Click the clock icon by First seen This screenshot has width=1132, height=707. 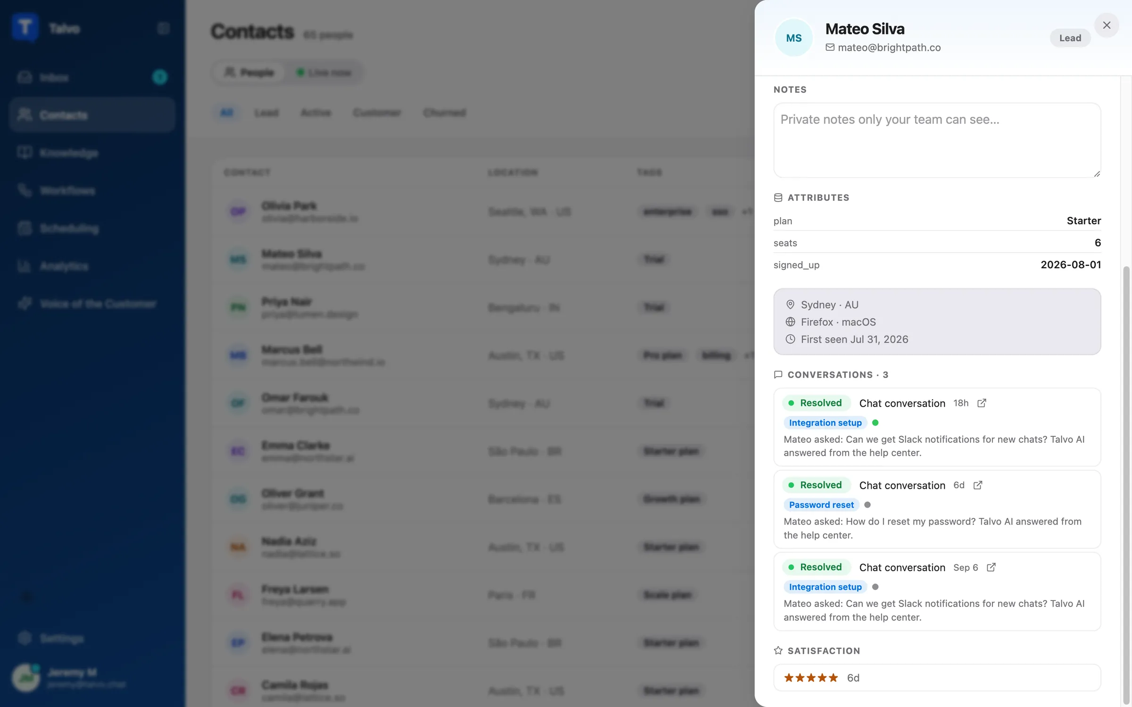791,339
